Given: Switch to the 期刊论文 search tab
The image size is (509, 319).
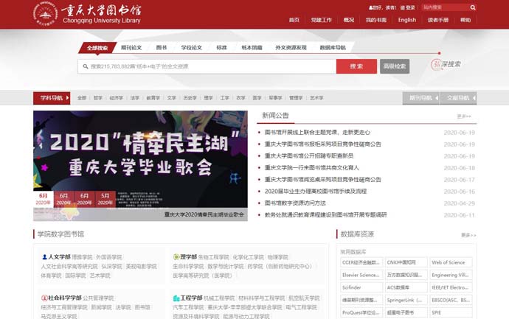Looking at the screenshot, I should (131, 48).
